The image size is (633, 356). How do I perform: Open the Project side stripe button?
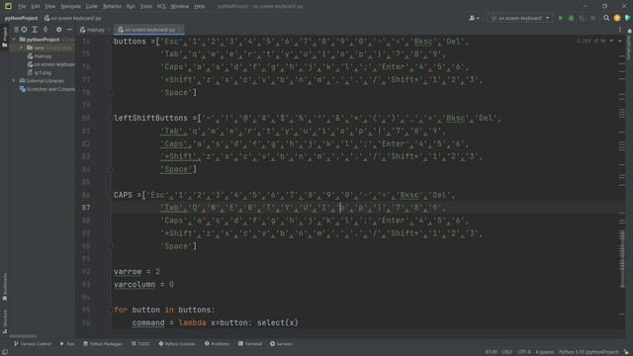pos(4,37)
